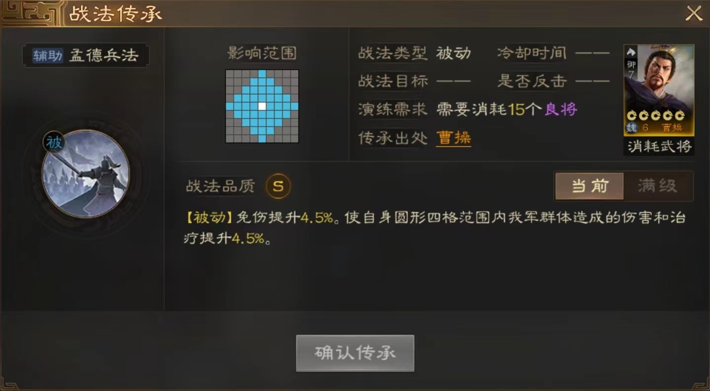Click the 确认传承 button
710x391 pixels.
pos(355,353)
